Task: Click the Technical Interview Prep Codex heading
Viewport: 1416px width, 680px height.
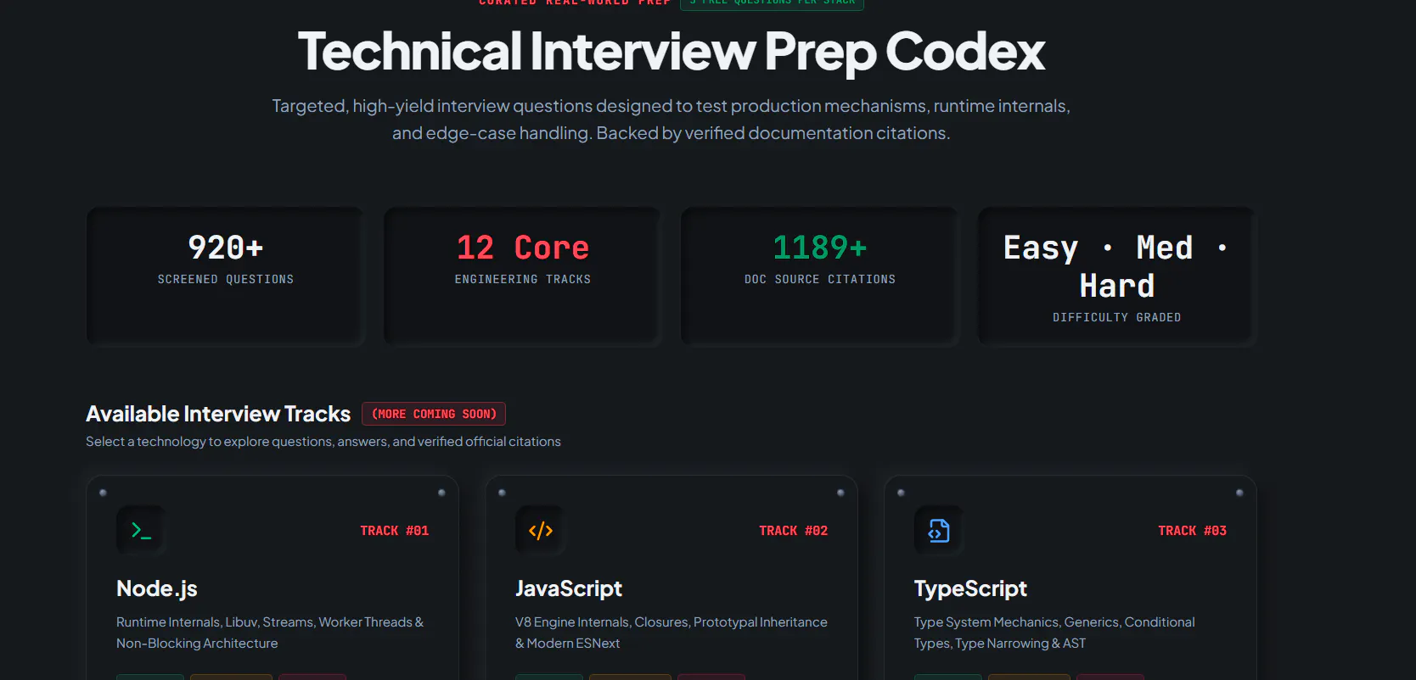Action: 671,52
